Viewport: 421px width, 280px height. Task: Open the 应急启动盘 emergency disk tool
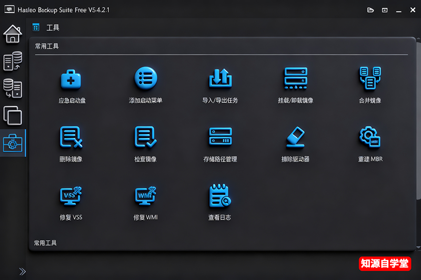pyautogui.click(x=71, y=86)
